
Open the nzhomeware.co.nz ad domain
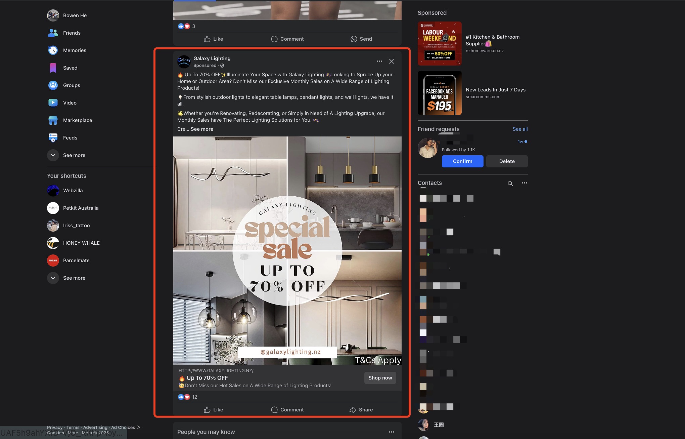pos(485,51)
